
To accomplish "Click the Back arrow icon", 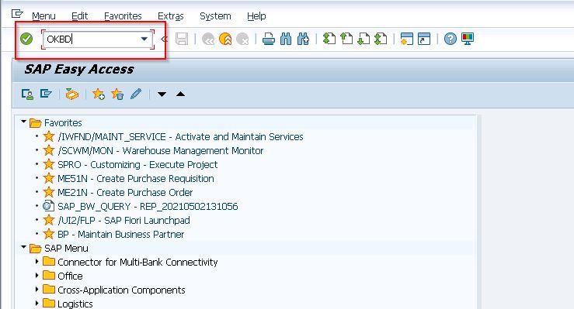I will tap(208, 39).
